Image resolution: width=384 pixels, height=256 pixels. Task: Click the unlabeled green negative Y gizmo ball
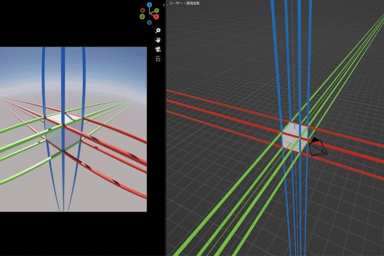[142, 17]
